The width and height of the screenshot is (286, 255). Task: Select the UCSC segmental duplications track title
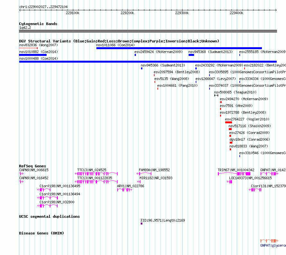[49, 216]
